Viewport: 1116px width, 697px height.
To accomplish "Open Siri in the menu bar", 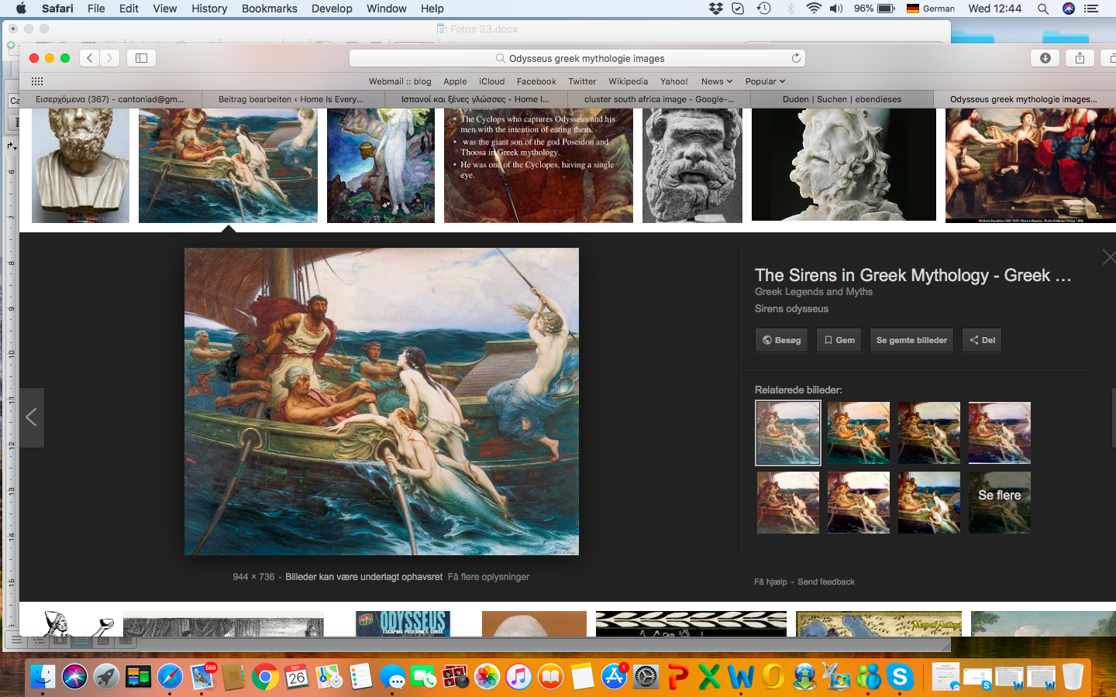I will click(x=1069, y=9).
